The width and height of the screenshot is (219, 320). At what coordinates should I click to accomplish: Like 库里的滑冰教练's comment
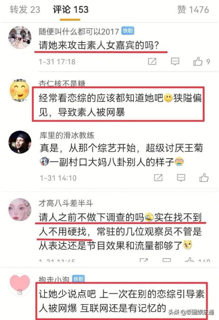(204, 177)
